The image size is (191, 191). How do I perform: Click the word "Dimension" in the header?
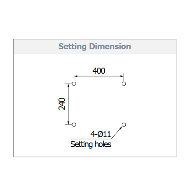coord(110,46)
